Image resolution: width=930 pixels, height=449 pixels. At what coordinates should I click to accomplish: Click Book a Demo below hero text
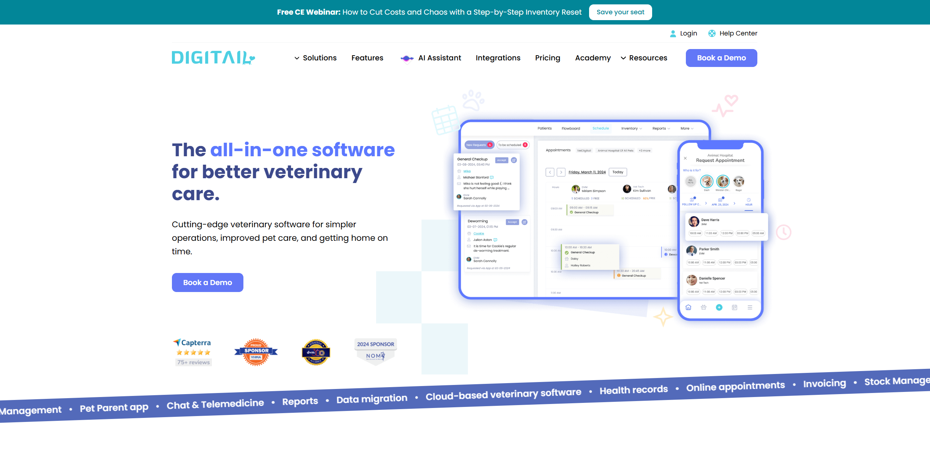coord(207,283)
